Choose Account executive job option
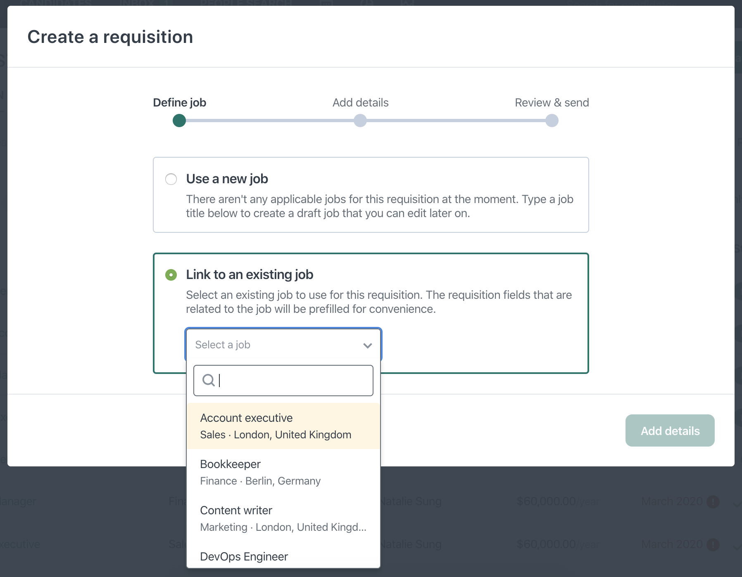 click(283, 426)
